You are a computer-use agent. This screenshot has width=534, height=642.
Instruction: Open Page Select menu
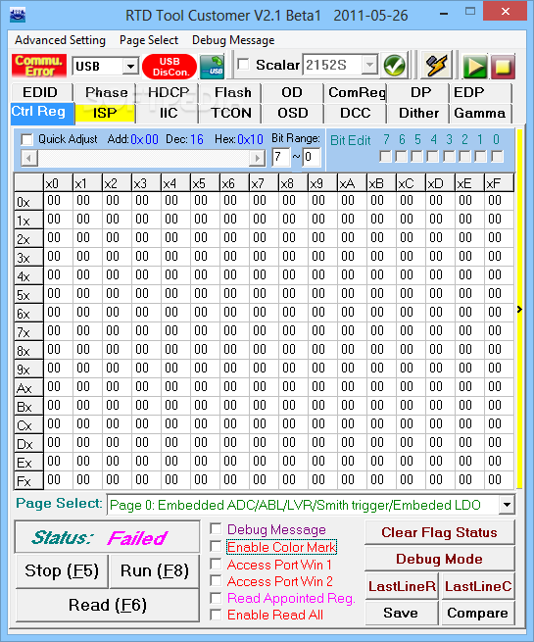(x=149, y=40)
